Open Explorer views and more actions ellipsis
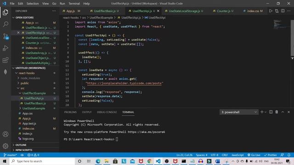This screenshot has height=165, width=294. [54, 11]
